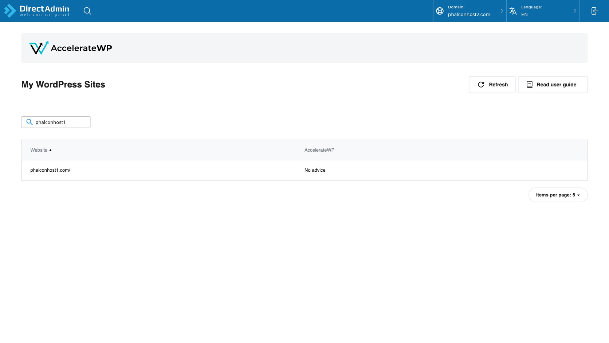Image resolution: width=609 pixels, height=343 pixels.
Task: Click the globe domain icon
Action: tap(440, 11)
